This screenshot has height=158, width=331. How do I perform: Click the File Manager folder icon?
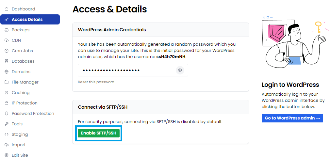(x=7, y=82)
